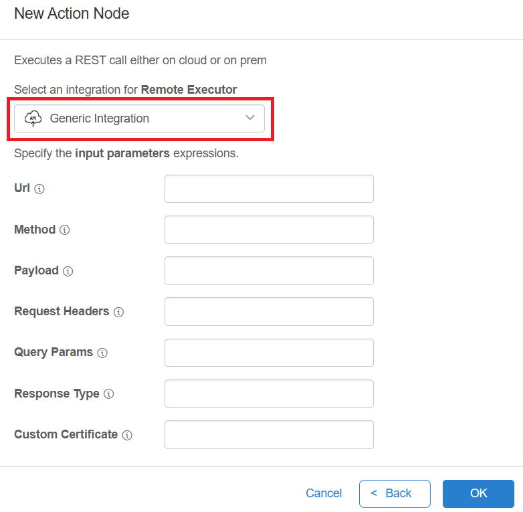Expand the integration dropdown chevron arrow
Viewport: 523px width, 512px height.
point(250,118)
